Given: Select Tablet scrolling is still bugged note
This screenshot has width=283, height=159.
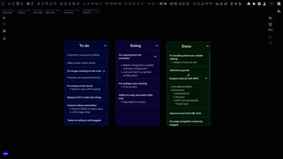Looking at the screenshot, I should click(86, 120).
